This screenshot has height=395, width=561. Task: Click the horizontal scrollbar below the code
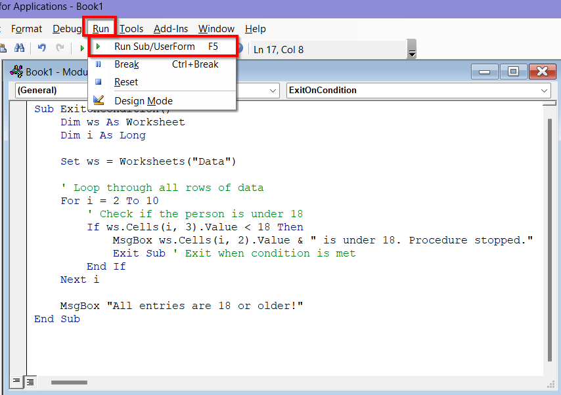pos(69,383)
